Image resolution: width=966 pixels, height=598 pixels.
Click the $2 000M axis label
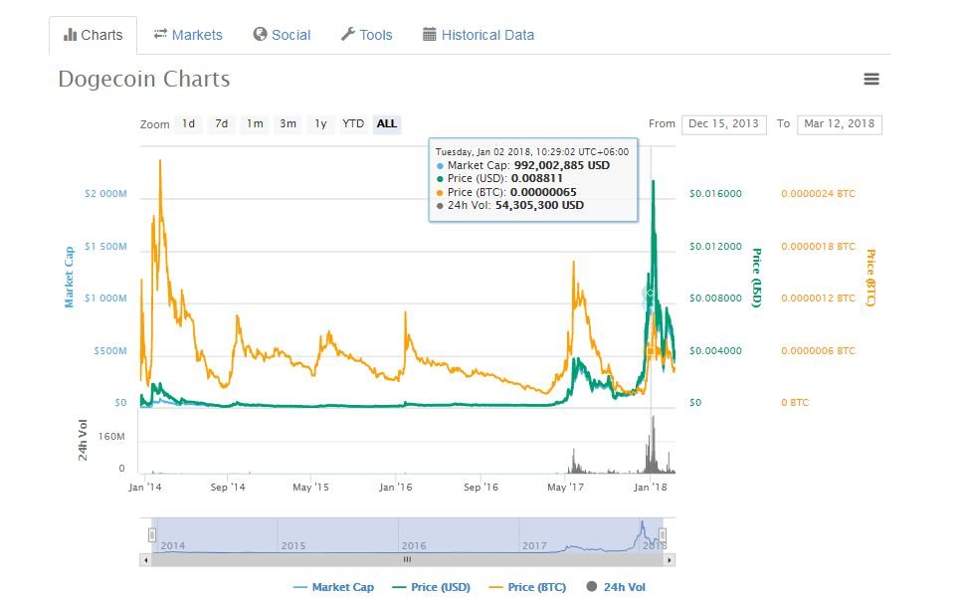click(105, 193)
